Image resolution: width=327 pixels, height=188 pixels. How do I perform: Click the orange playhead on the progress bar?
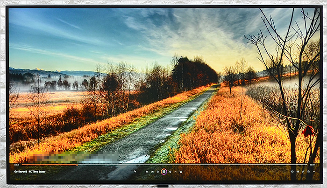[x=77, y=165]
